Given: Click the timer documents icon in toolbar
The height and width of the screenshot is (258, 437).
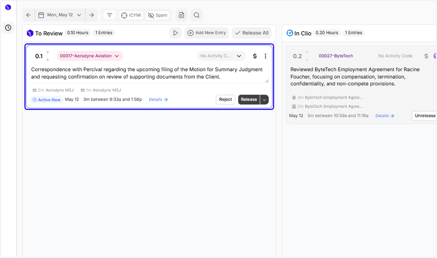Looking at the screenshot, I should click(x=181, y=15).
